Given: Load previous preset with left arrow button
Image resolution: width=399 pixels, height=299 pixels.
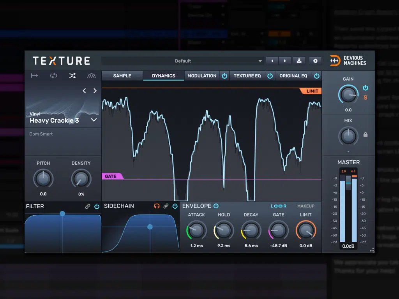Looking at the screenshot, I should (x=272, y=61).
